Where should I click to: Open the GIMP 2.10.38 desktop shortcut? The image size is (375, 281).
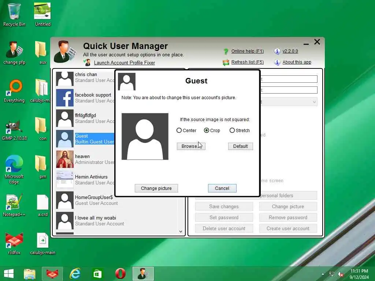tap(14, 129)
